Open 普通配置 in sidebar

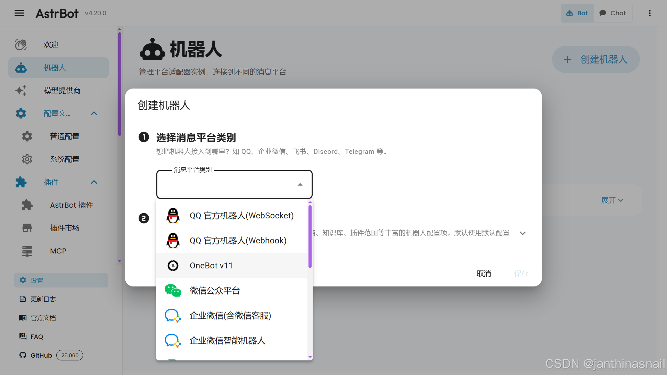pyautogui.click(x=58, y=136)
